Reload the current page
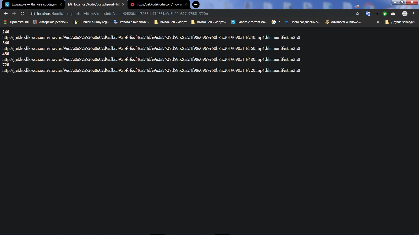419x235 pixels. [23, 14]
